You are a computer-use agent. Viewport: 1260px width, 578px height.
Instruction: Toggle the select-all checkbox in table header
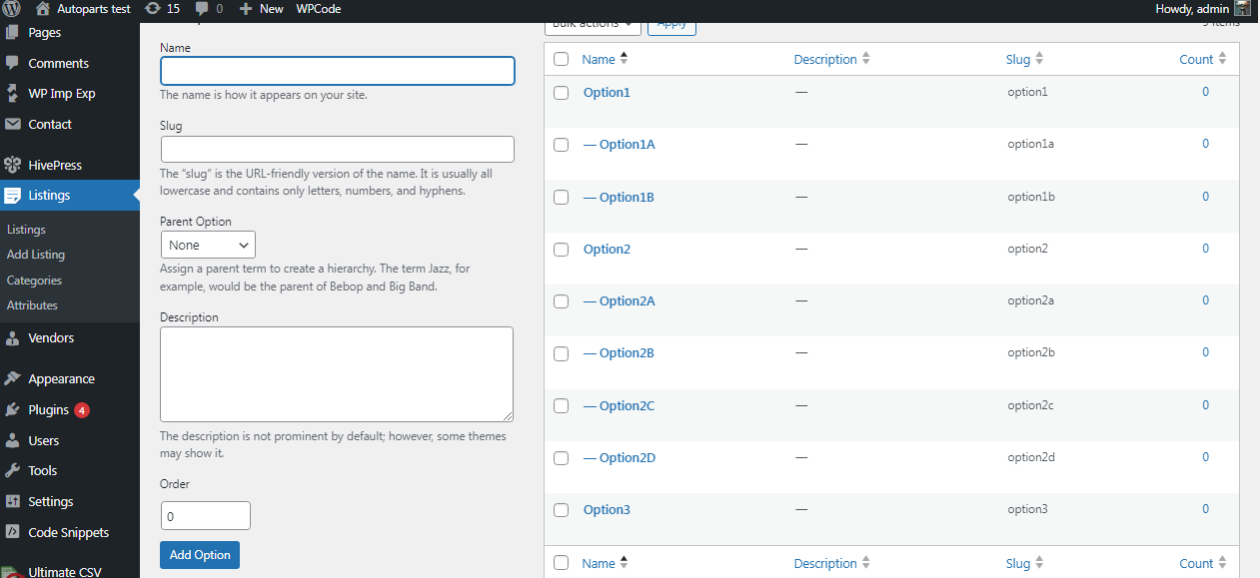561,60
